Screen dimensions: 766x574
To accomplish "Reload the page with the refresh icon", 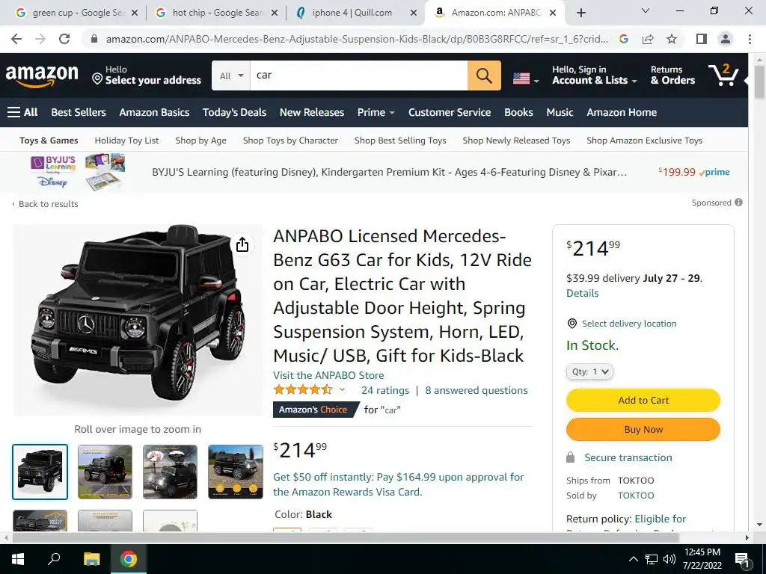I will [x=64, y=39].
